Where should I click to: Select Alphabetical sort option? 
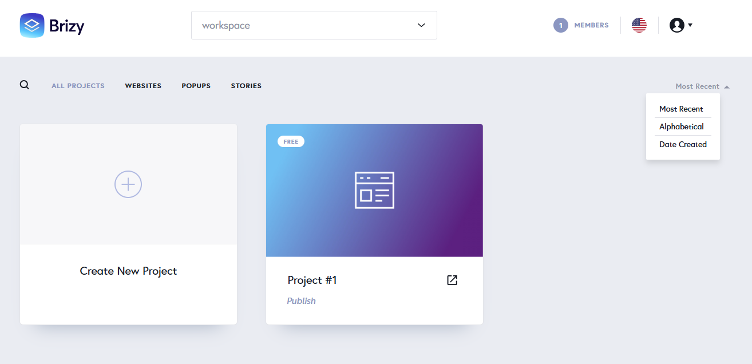pos(682,126)
